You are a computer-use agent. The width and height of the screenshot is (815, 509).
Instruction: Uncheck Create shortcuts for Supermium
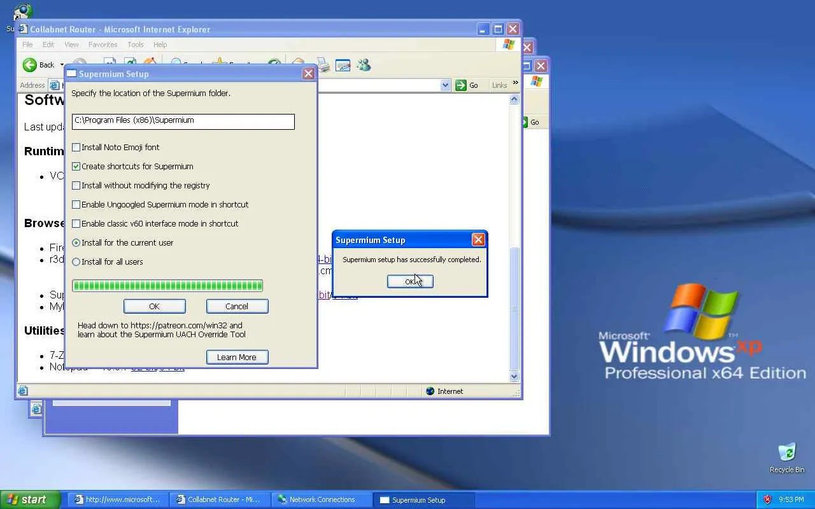[x=76, y=166]
